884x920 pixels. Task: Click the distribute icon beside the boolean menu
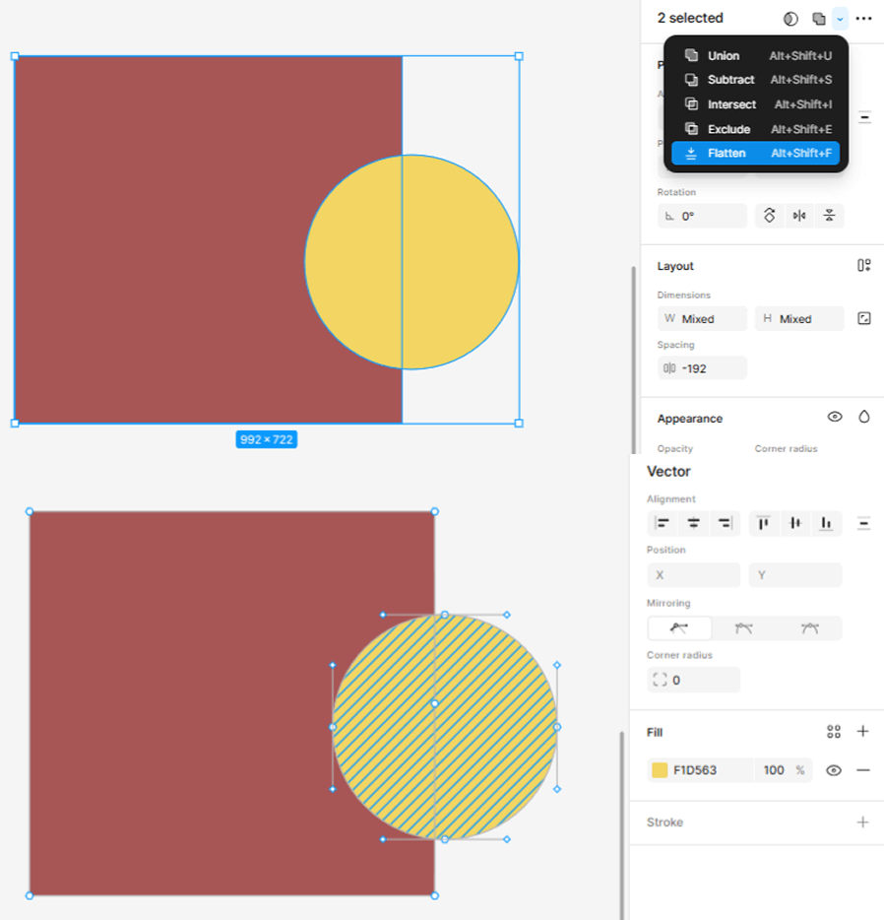pyautogui.click(x=864, y=117)
